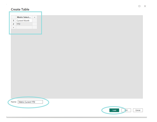Cancel the Create Table dialog

(138, 110)
